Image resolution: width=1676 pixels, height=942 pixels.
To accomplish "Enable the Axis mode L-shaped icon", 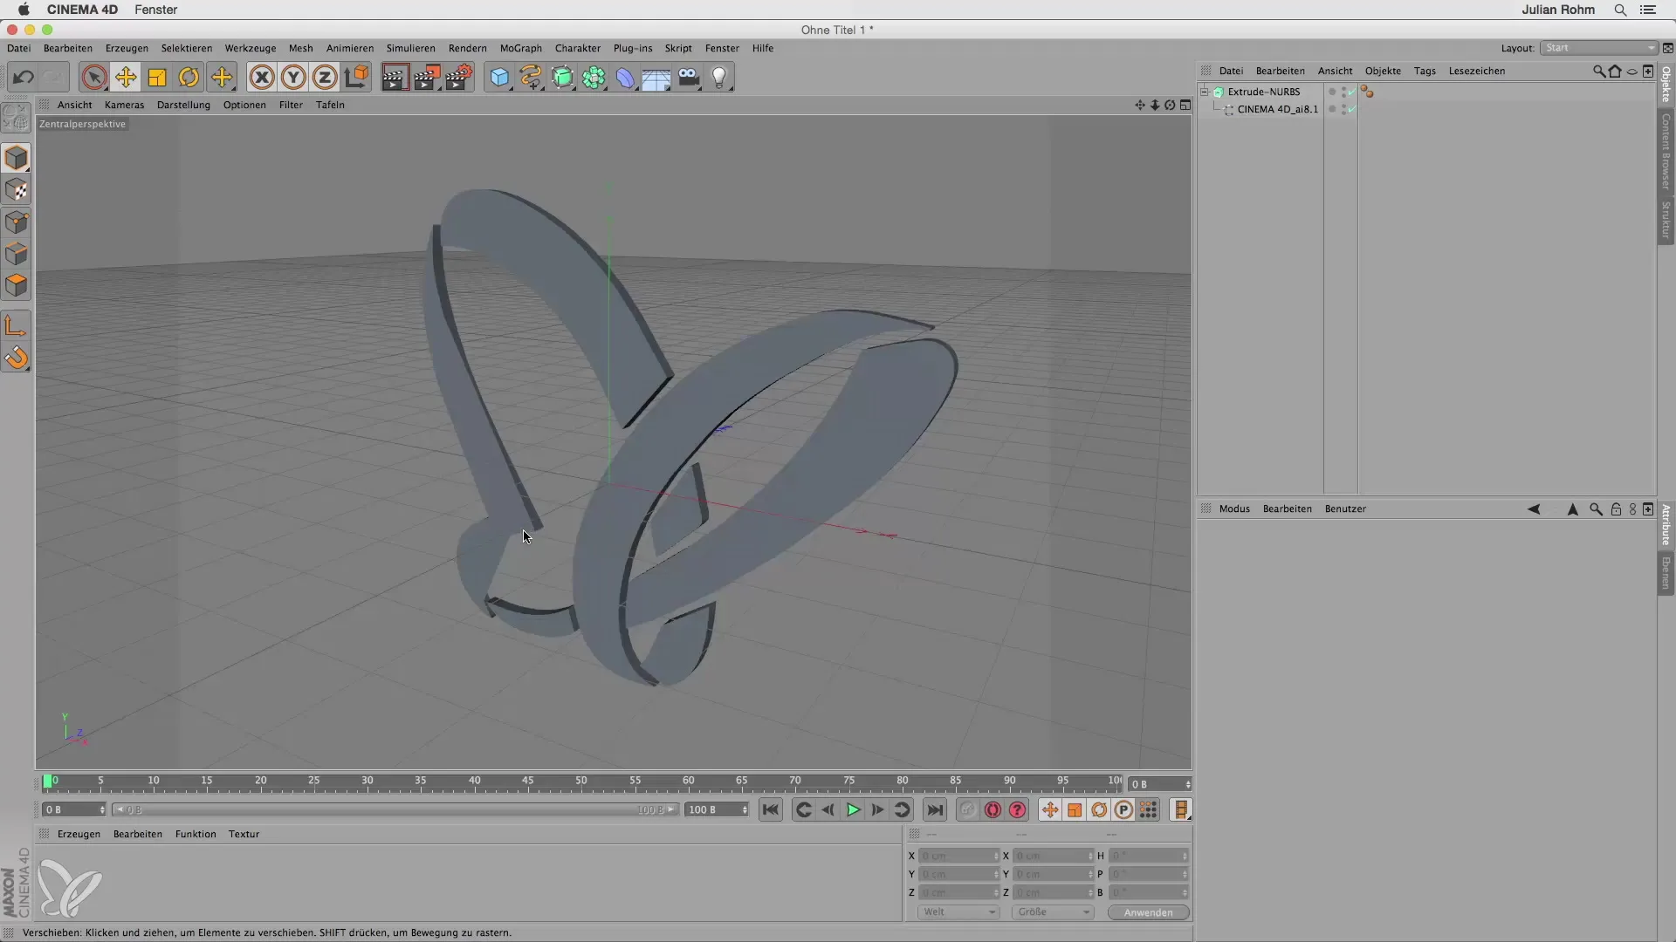I will click(17, 325).
